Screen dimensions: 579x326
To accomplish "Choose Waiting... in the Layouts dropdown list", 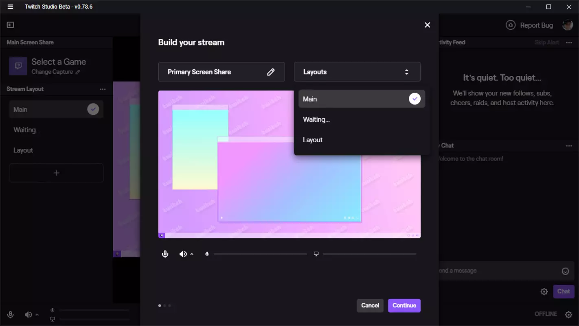I will tap(362, 119).
